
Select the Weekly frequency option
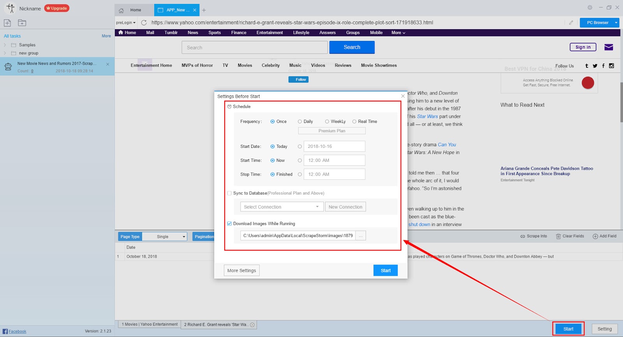point(327,121)
